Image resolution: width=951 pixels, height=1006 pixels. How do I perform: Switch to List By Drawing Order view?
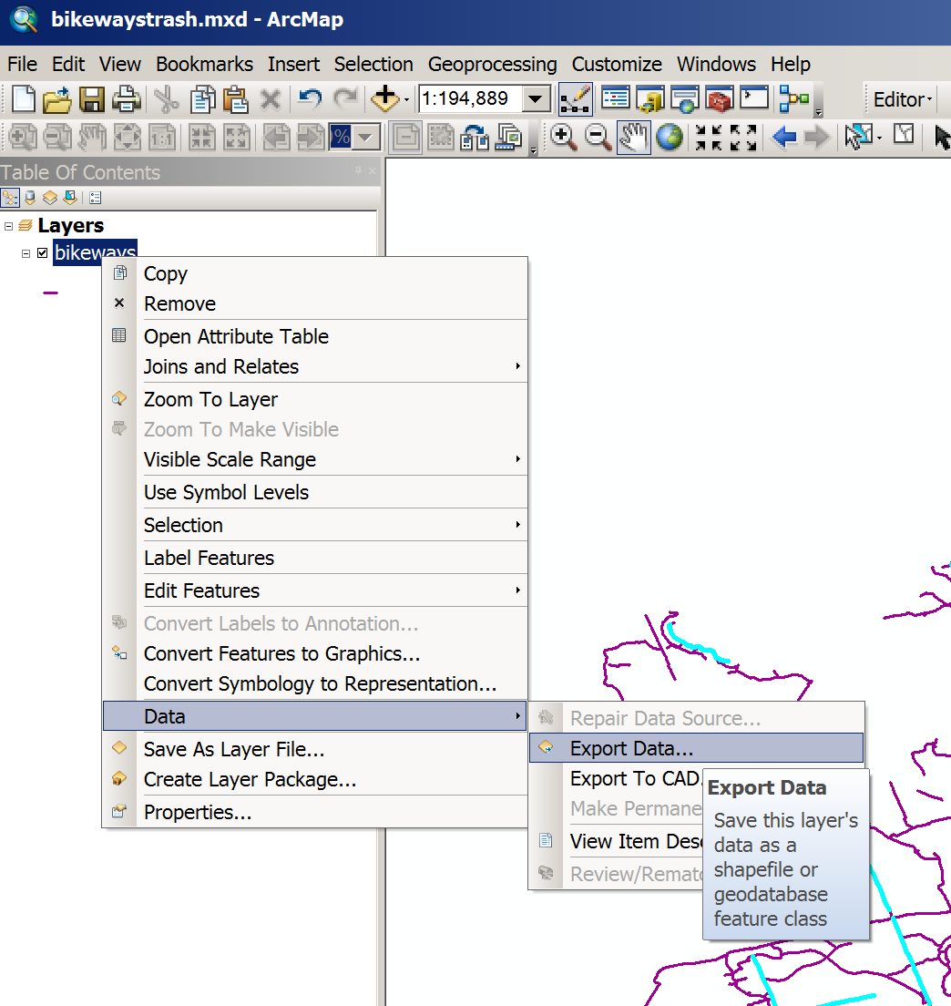click(x=10, y=198)
